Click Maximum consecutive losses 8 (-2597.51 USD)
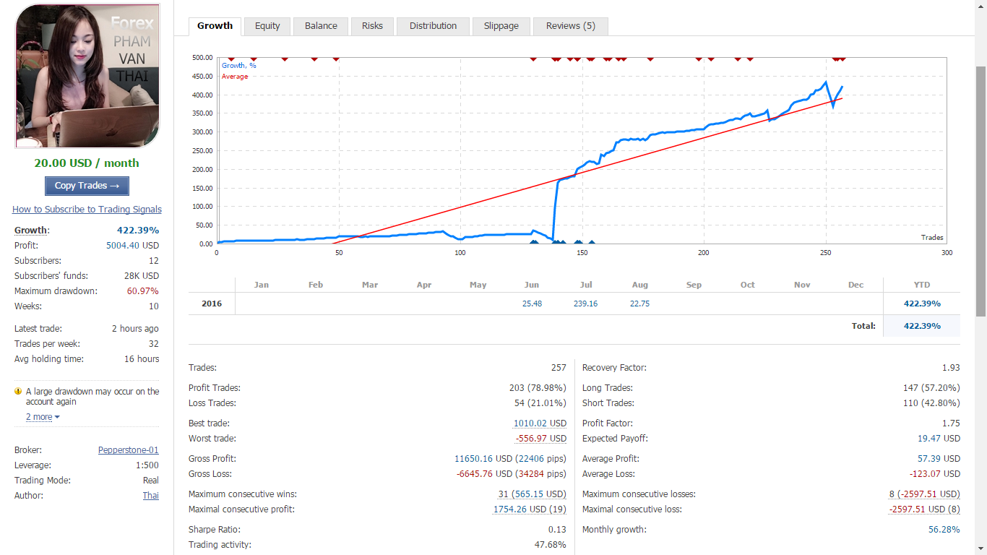Viewport: 987px width, 555px height. 924,494
